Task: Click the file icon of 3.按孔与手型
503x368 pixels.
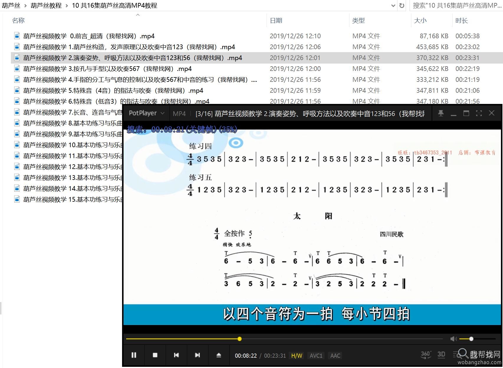Action: coord(17,69)
